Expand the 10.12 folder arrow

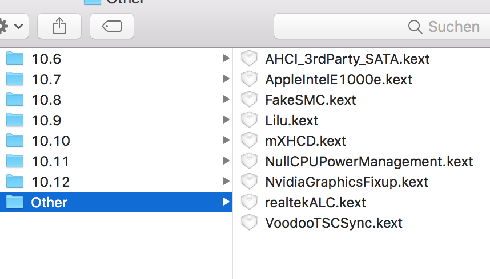226,181
